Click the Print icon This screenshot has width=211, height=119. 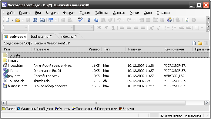coord(63,20)
